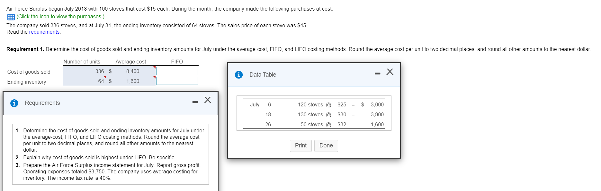This screenshot has width=601, height=191.
Task: Click the $32 unit price
Action: click(342, 124)
